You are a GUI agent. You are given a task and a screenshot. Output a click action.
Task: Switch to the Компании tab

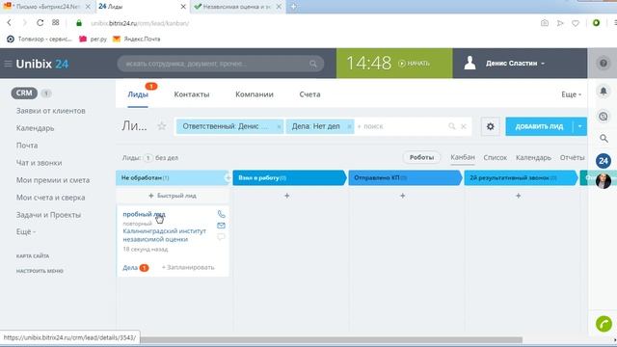[x=255, y=94]
